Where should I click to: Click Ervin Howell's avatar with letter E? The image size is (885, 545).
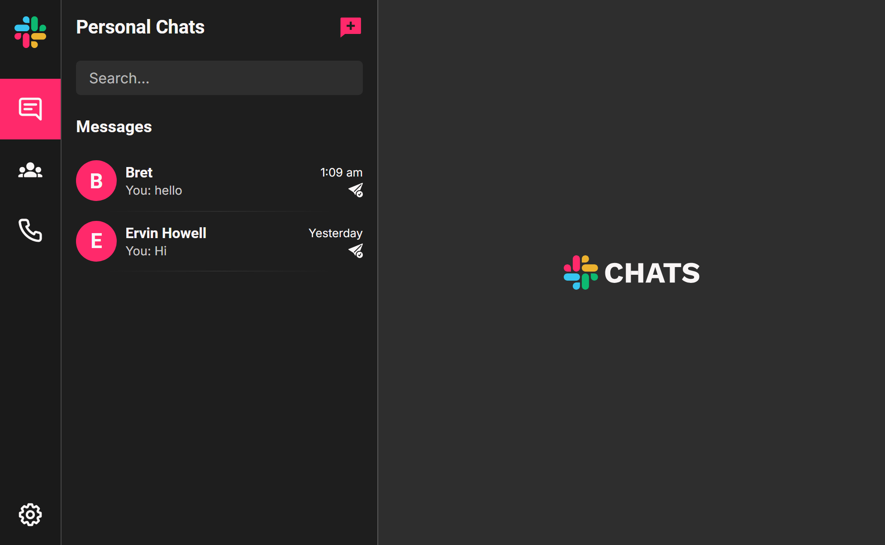pos(96,241)
